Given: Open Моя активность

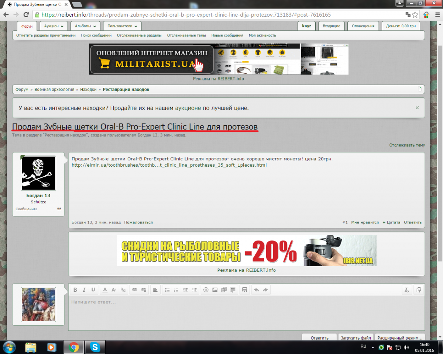Looking at the screenshot, I should pyautogui.click(x=262, y=35).
